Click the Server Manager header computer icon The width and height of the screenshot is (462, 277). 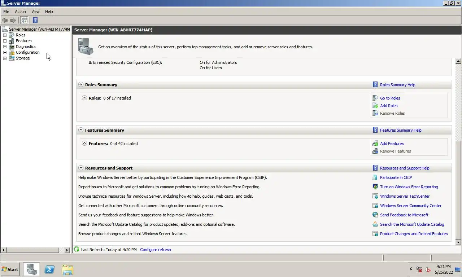[x=86, y=47]
